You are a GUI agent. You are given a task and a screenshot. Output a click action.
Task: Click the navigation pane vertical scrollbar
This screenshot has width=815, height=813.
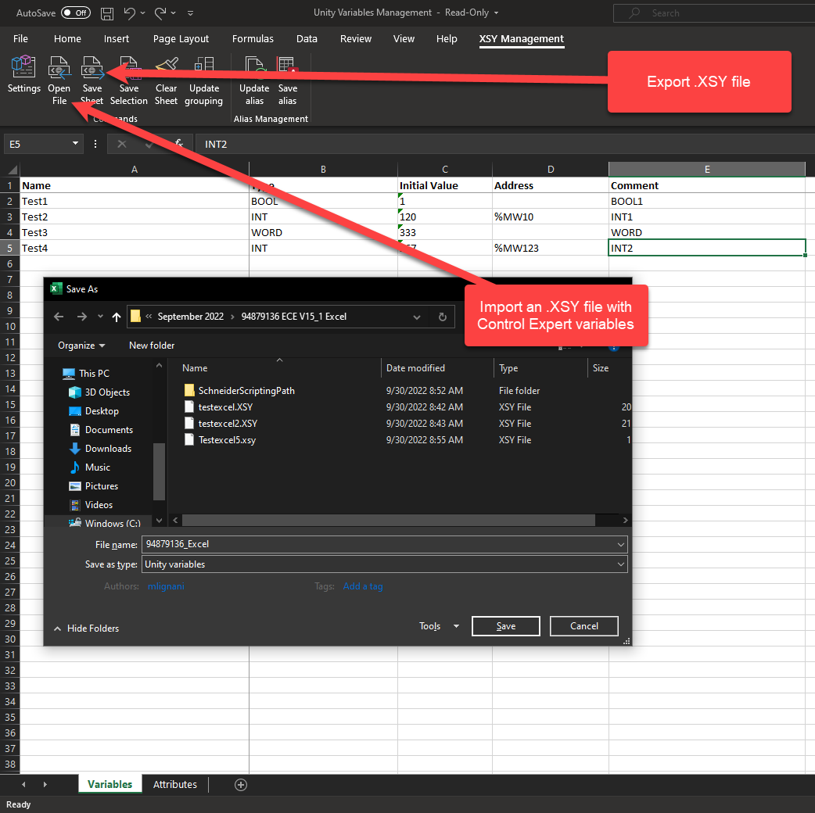159,471
